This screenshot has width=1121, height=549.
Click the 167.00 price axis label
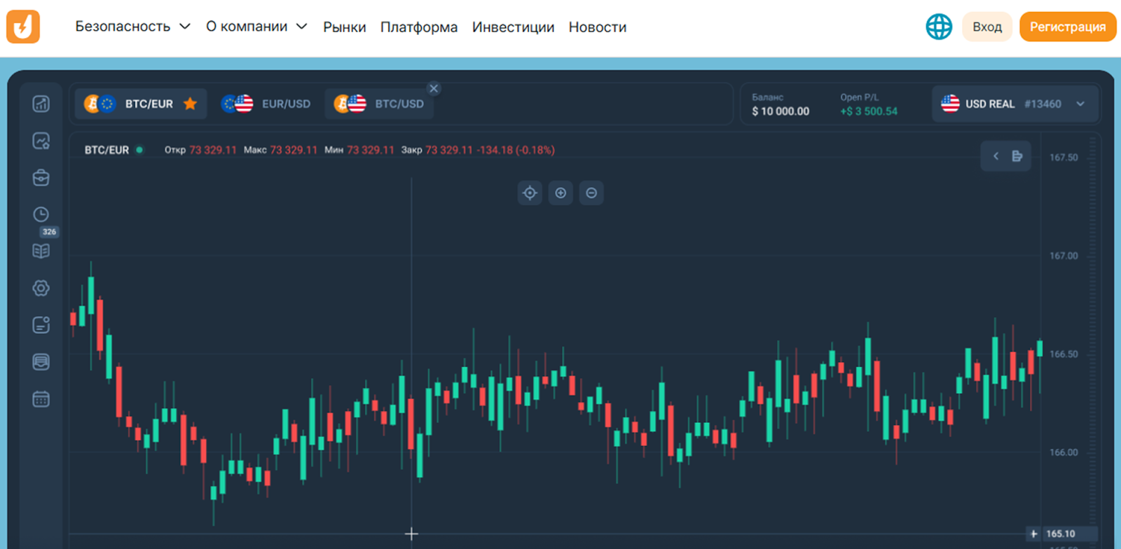(1064, 256)
